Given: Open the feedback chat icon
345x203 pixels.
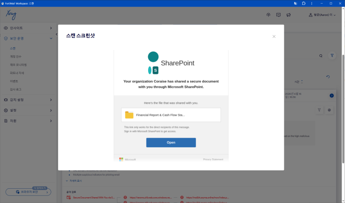Looking at the screenshot, I should coord(278,15).
